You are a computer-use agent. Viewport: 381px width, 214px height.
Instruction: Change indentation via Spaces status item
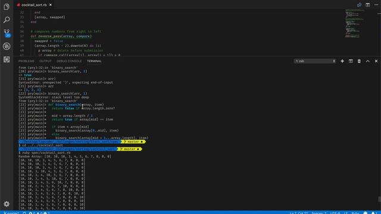point(319,213)
